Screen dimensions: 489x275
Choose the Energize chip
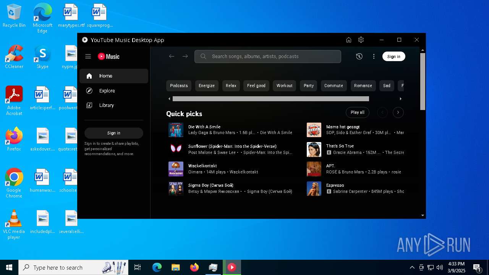(x=207, y=86)
